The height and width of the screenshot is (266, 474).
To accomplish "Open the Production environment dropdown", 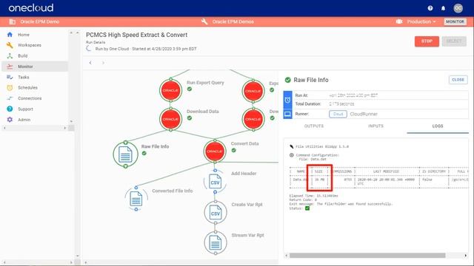I will [x=421, y=21].
